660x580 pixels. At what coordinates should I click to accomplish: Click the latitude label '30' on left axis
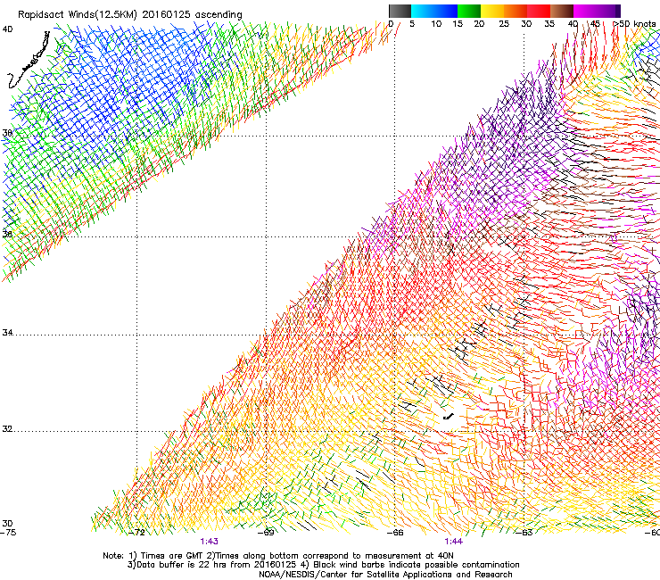click(7, 524)
